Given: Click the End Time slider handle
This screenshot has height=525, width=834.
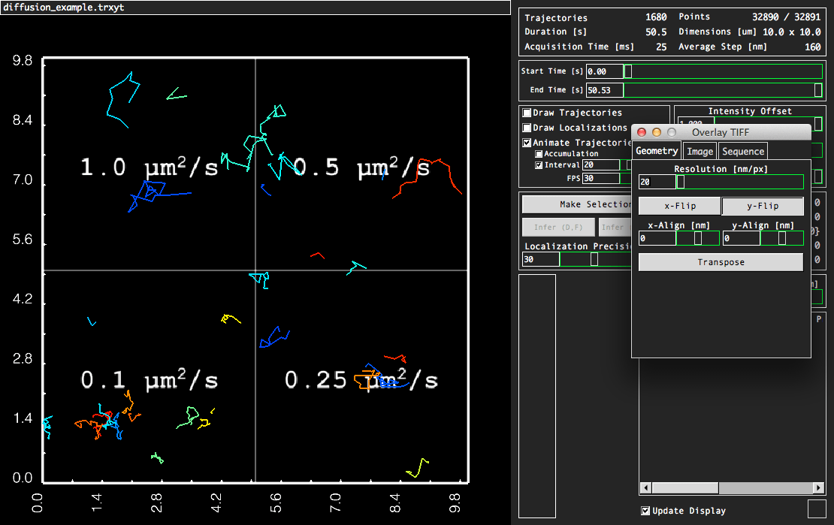Looking at the screenshot, I should tap(818, 90).
